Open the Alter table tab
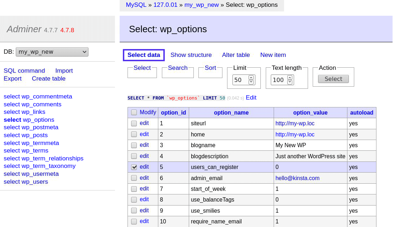394x227 pixels. pyautogui.click(x=236, y=55)
